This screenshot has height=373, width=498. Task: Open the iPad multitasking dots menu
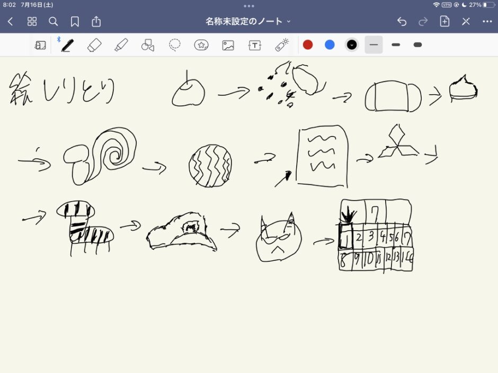click(x=249, y=5)
